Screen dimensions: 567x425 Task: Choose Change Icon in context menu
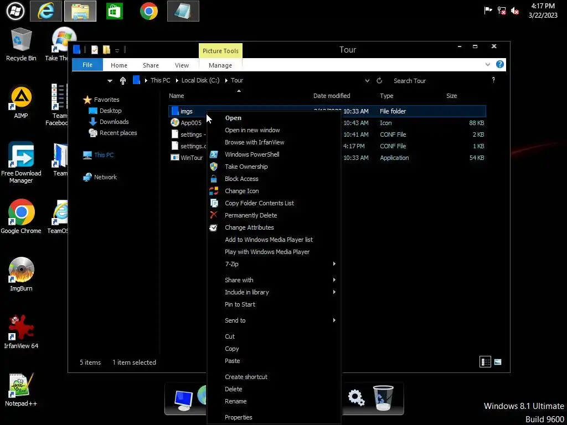click(x=241, y=191)
